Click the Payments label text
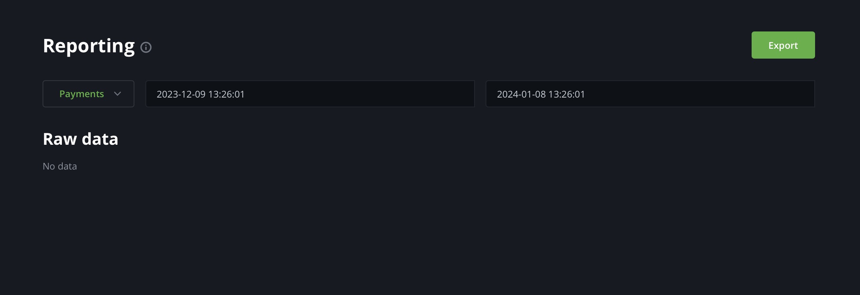Viewport: 860px width, 295px height. [x=82, y=94]
